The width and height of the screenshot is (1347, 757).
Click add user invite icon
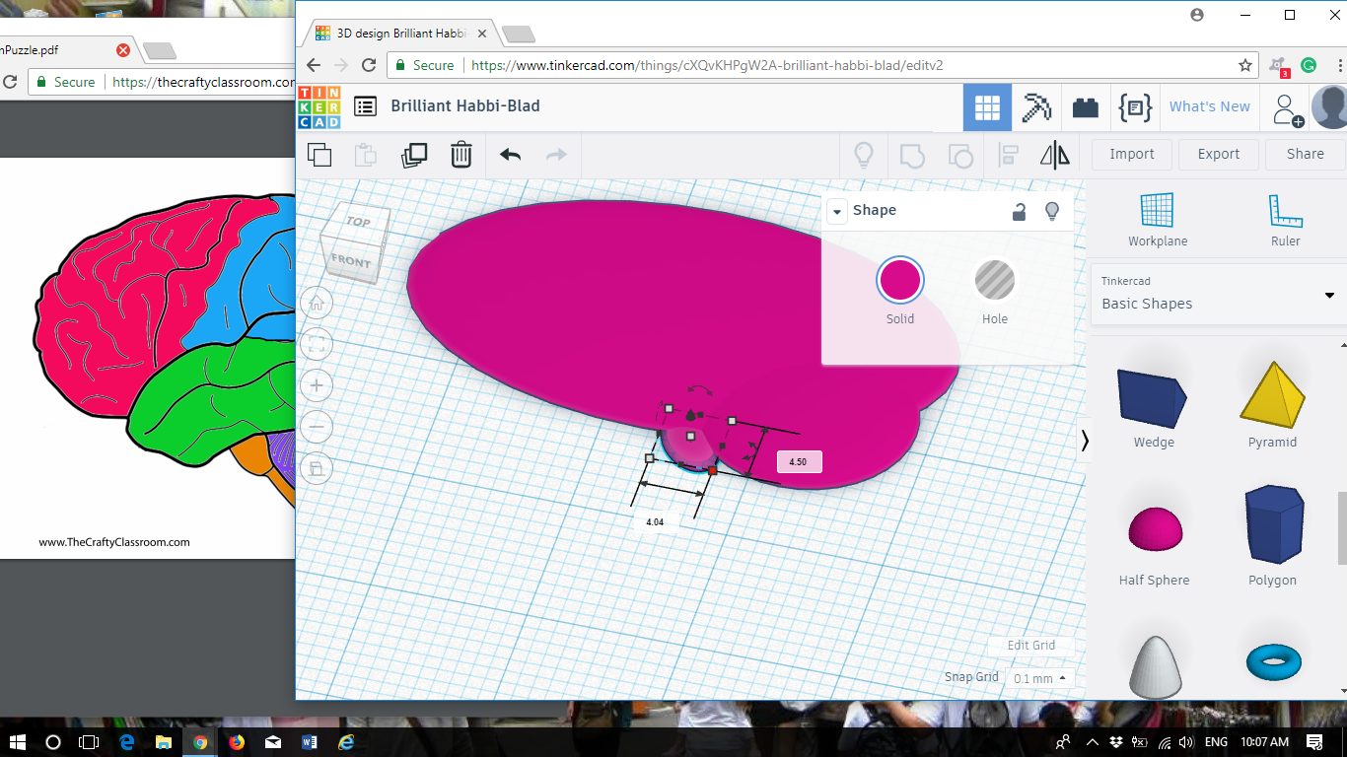(x=1286, y=108)
